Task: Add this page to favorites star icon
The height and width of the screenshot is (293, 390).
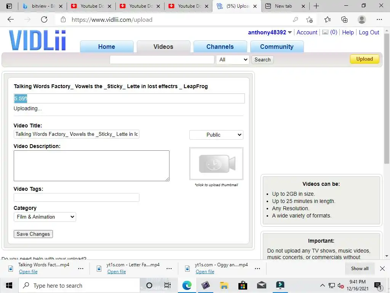Action: [309, 19]
